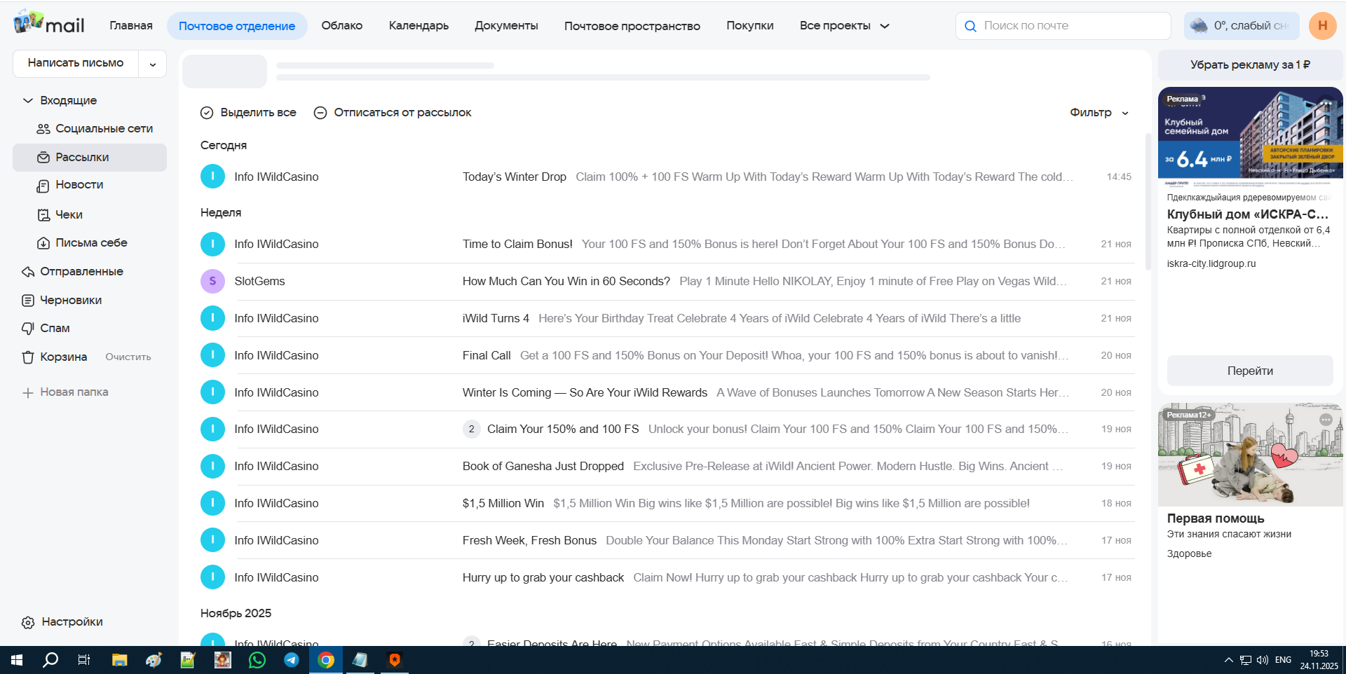This screenshot has height=674, width=1346.
Task: Open the Все проекты dropdown menu
Action: click(x=844, y=26)
